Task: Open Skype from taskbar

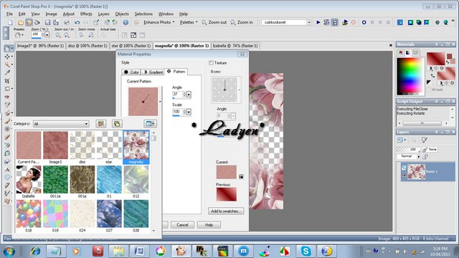Action: pyautogui.click(x=306, y=251)
